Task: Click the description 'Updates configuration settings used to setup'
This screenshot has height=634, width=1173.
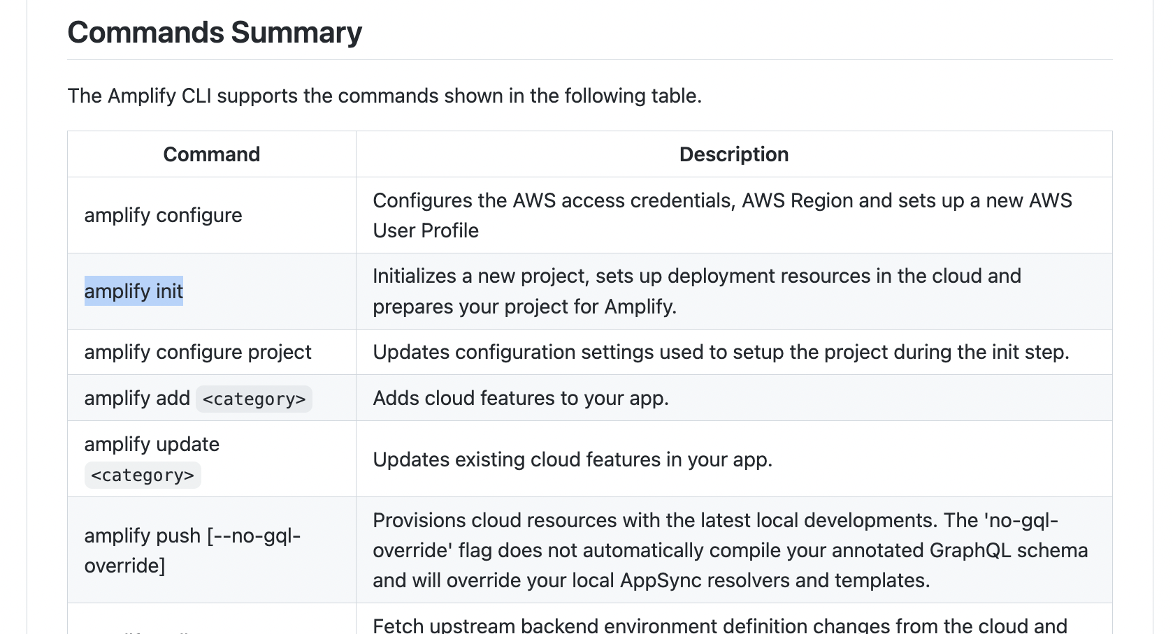Action: [721, 352]
